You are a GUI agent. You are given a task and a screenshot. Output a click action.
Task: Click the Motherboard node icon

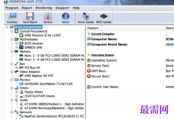point(16,39)
